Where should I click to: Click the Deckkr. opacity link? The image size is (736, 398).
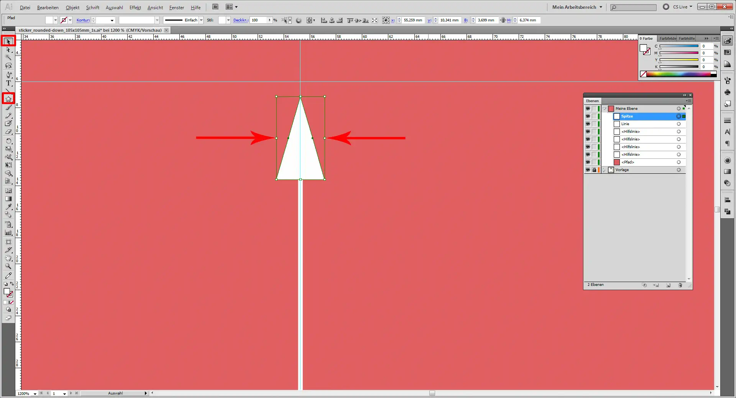click(240, 20)
